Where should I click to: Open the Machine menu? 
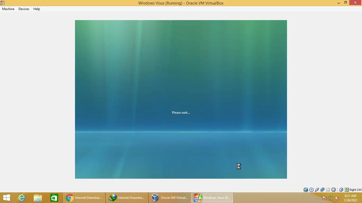pos(8,9)
